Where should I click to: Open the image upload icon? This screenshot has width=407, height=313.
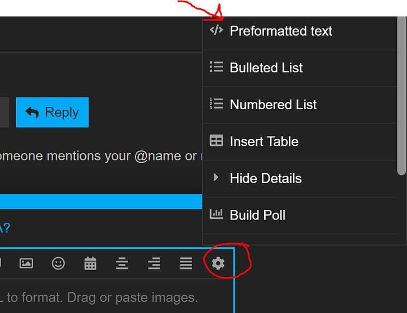[x=26, y=263]
